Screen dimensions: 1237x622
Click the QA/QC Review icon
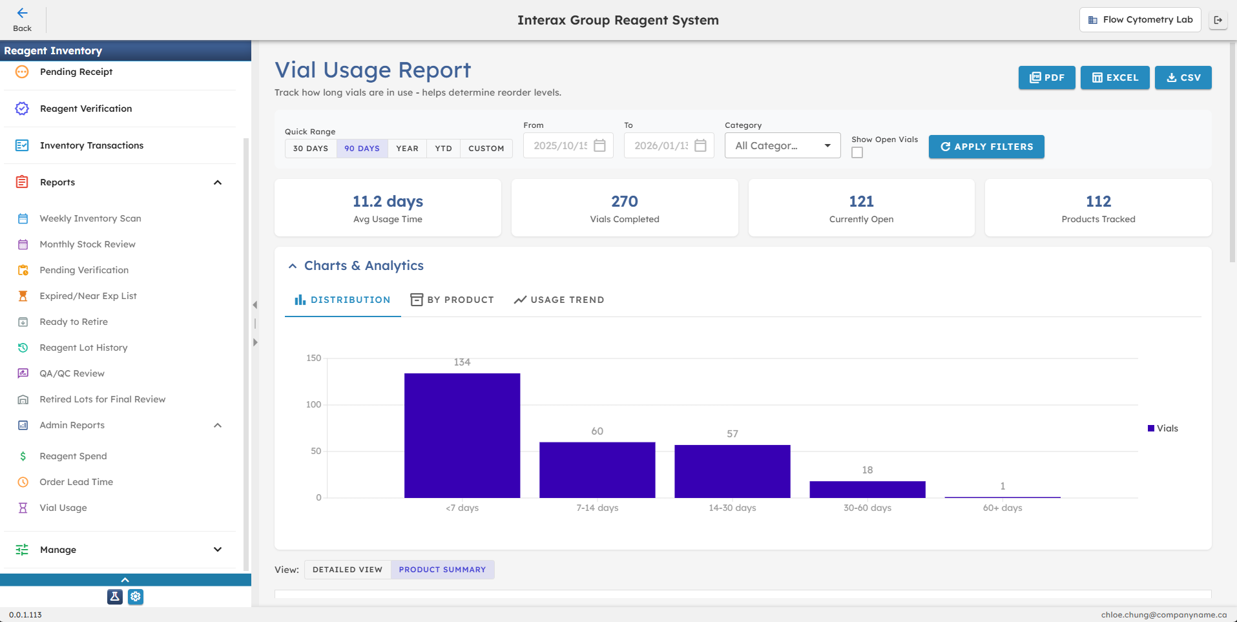click(22, 373)
